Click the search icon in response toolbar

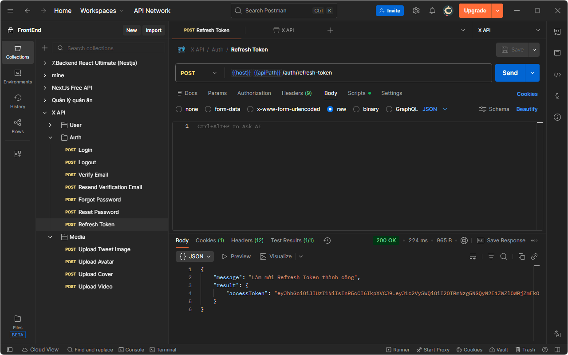504,256
